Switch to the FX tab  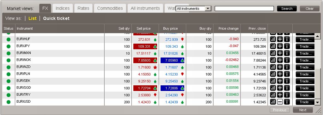point(45,8)
